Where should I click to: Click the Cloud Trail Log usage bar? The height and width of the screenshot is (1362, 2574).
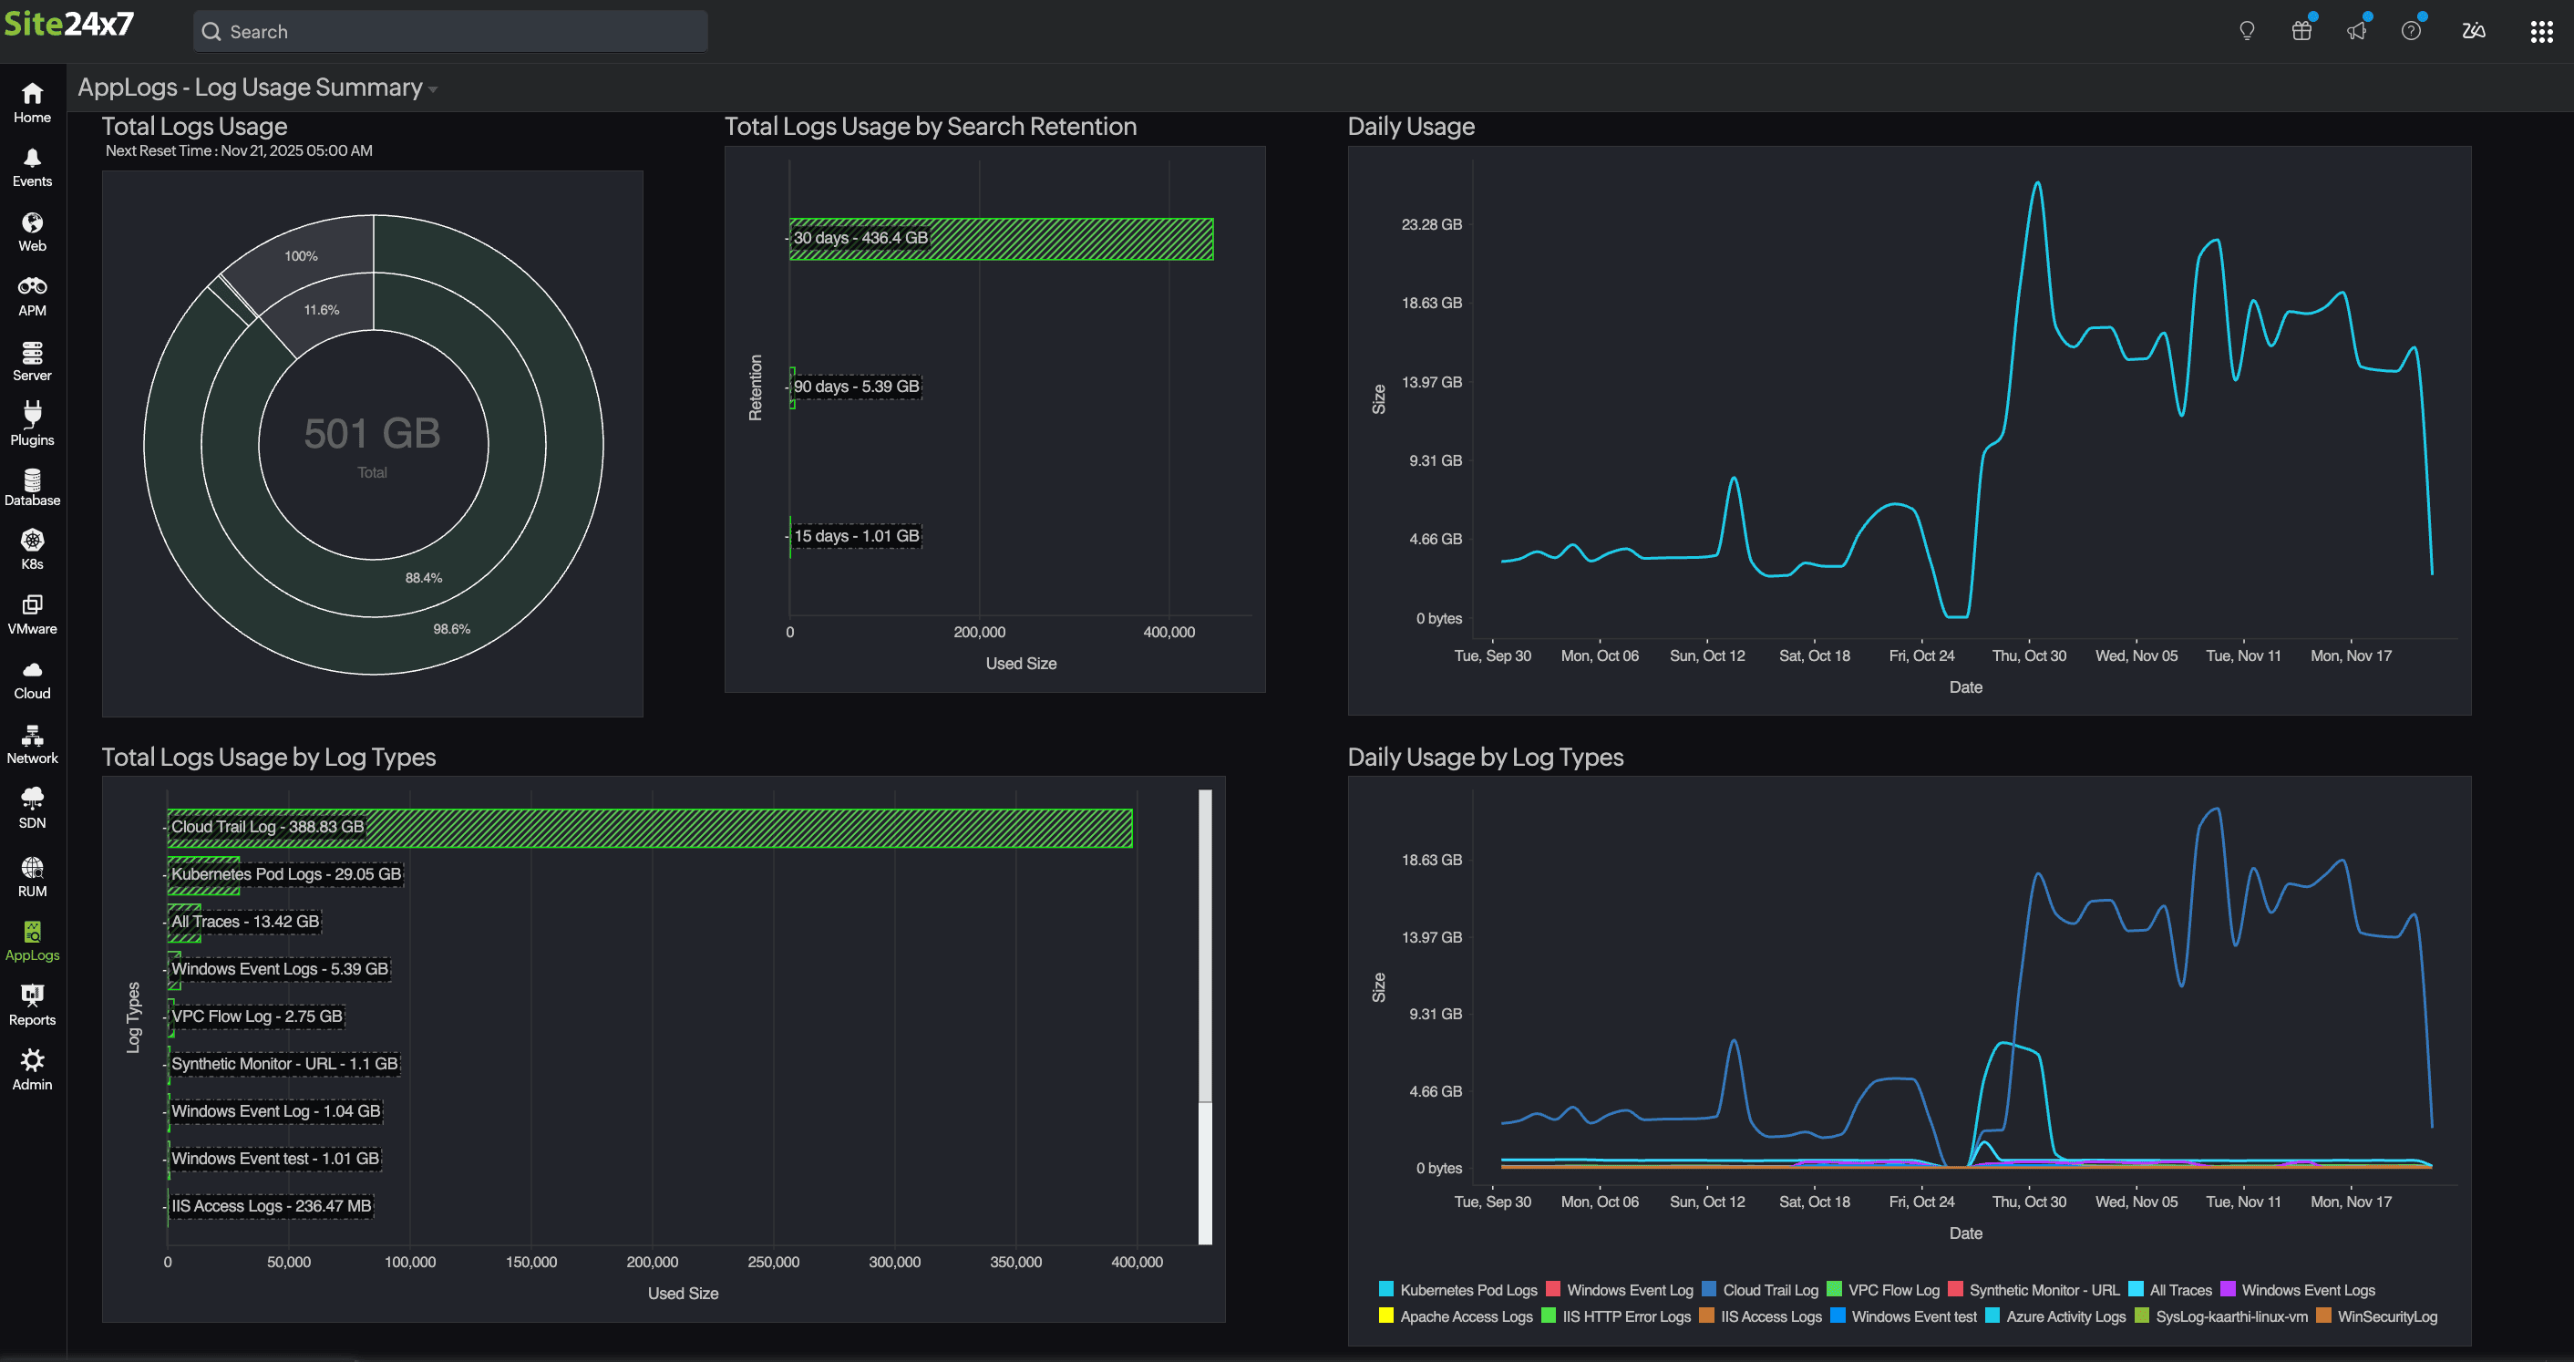tap(650, 828)
